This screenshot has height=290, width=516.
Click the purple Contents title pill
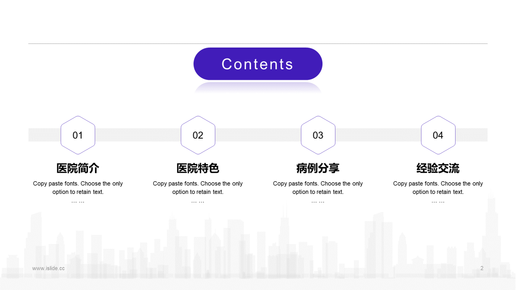tap(258, 64)
